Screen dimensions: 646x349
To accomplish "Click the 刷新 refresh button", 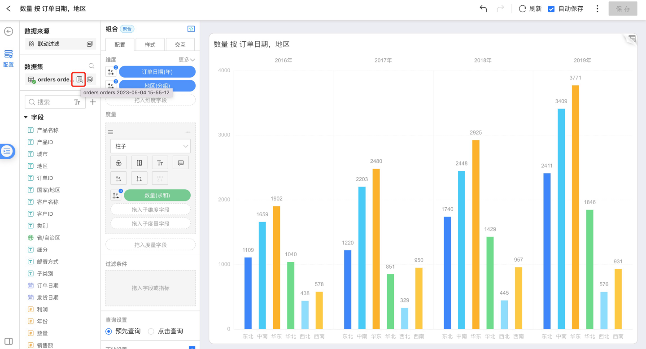I will (530, 9).
